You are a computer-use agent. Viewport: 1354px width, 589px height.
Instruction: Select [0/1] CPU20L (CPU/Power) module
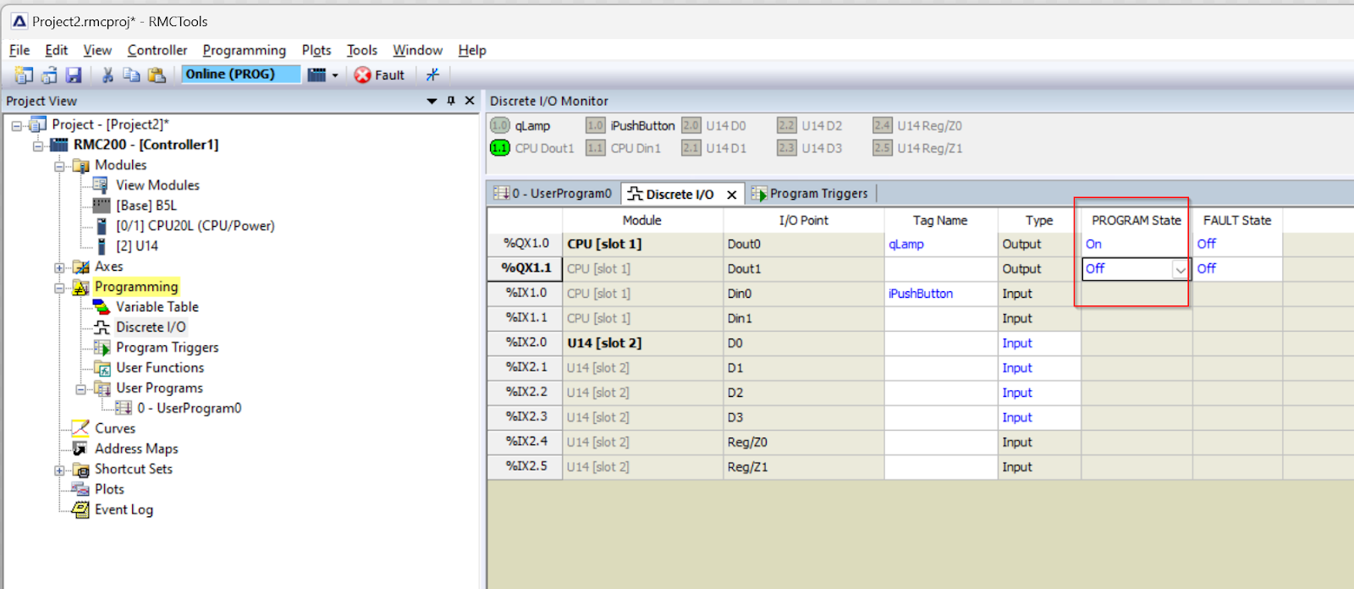pyautogui.click(x=195, y=225)
